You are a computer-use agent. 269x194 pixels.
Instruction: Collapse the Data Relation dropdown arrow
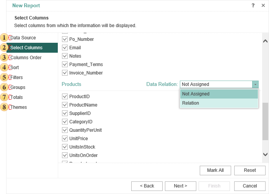click(255, 84)
